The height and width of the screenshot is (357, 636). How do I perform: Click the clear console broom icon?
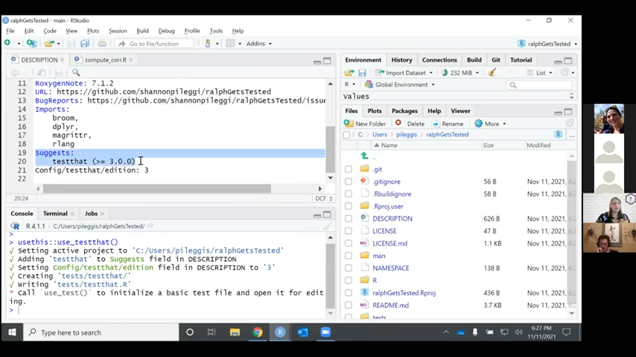pyautogui.click(x=327, y=226)
